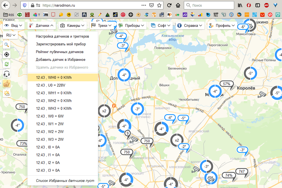This screenshot has width=282, height=188.
Task: Click the Adblock Plus extension icon
Action: (266, 5)
